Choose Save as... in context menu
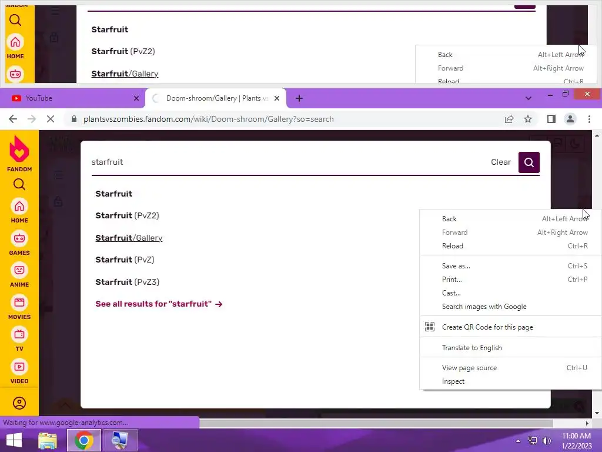This screenshot has width=602, height=452. pyautogui.click(x=510, y=266)
